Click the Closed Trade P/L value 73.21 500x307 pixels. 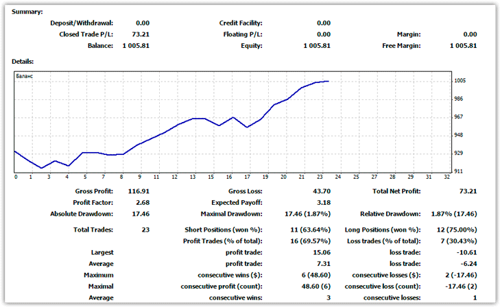(x=141, y=34)
